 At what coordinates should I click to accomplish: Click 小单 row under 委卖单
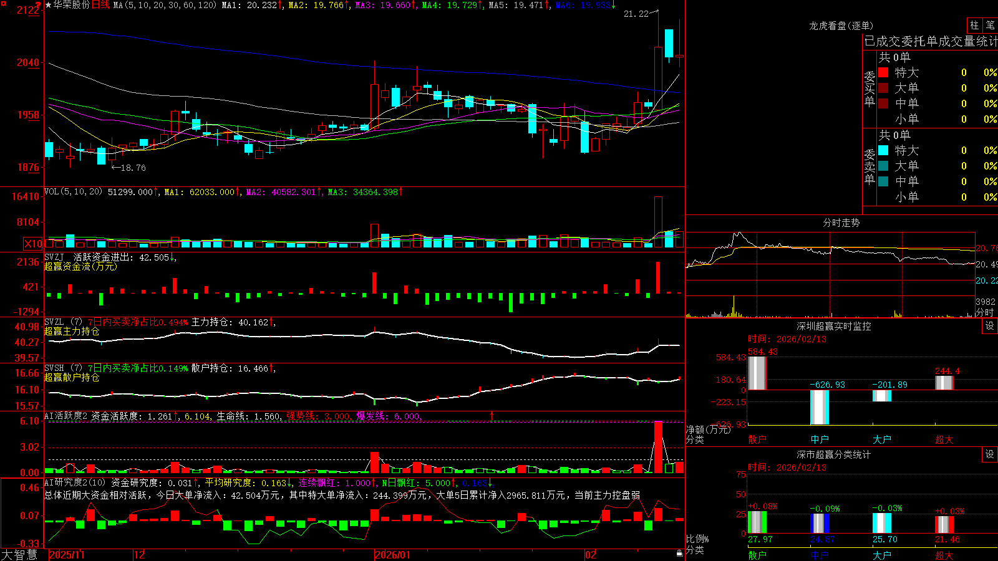[937, 197]
